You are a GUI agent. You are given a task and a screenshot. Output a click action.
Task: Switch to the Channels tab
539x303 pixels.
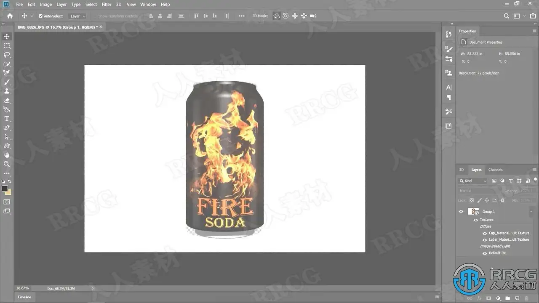pos(495,170)
